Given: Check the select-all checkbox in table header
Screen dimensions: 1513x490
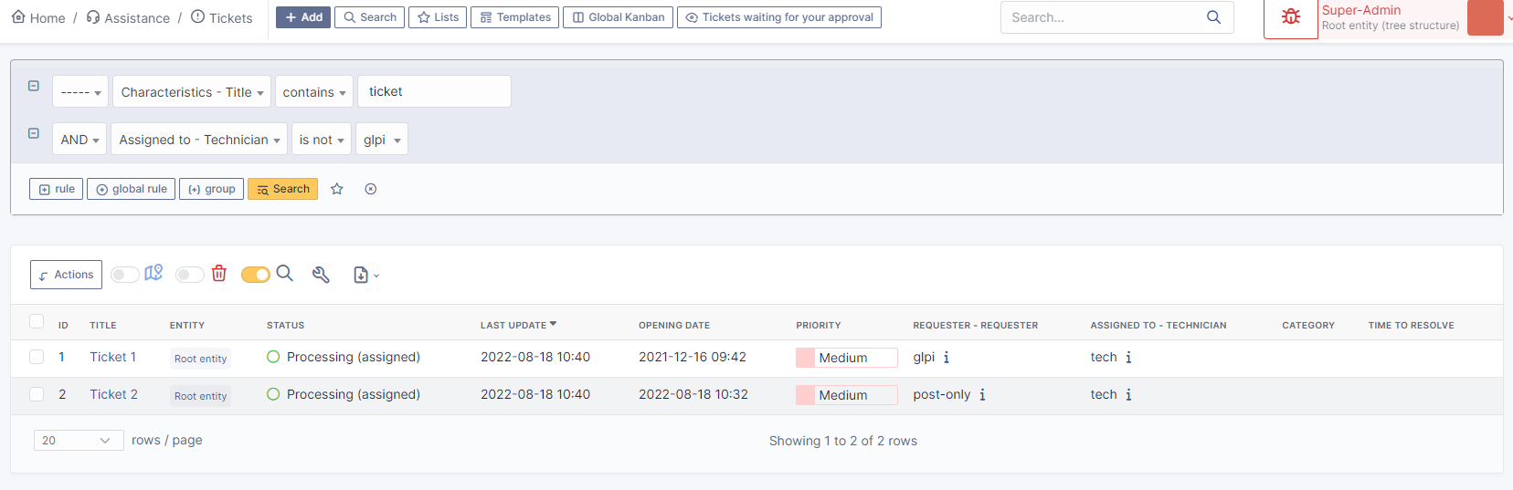Looking at the screenshot, I should coord(37,321).
